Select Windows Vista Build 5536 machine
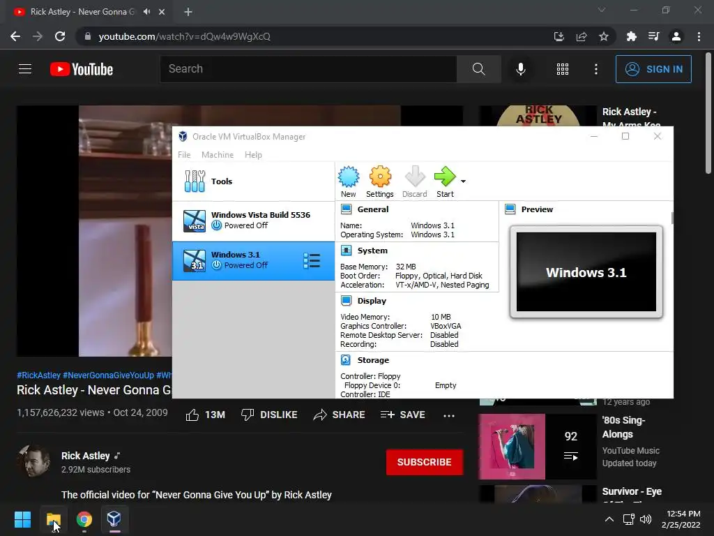 coord(253,221)
